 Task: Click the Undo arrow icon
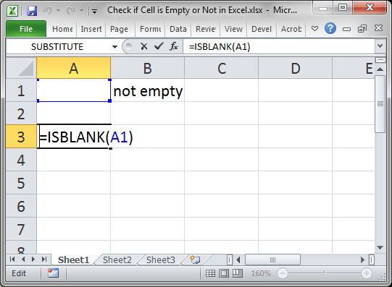coord(48,10)
